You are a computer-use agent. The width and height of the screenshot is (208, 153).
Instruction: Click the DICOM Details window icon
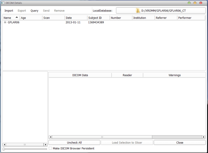[x=3, y=3]
